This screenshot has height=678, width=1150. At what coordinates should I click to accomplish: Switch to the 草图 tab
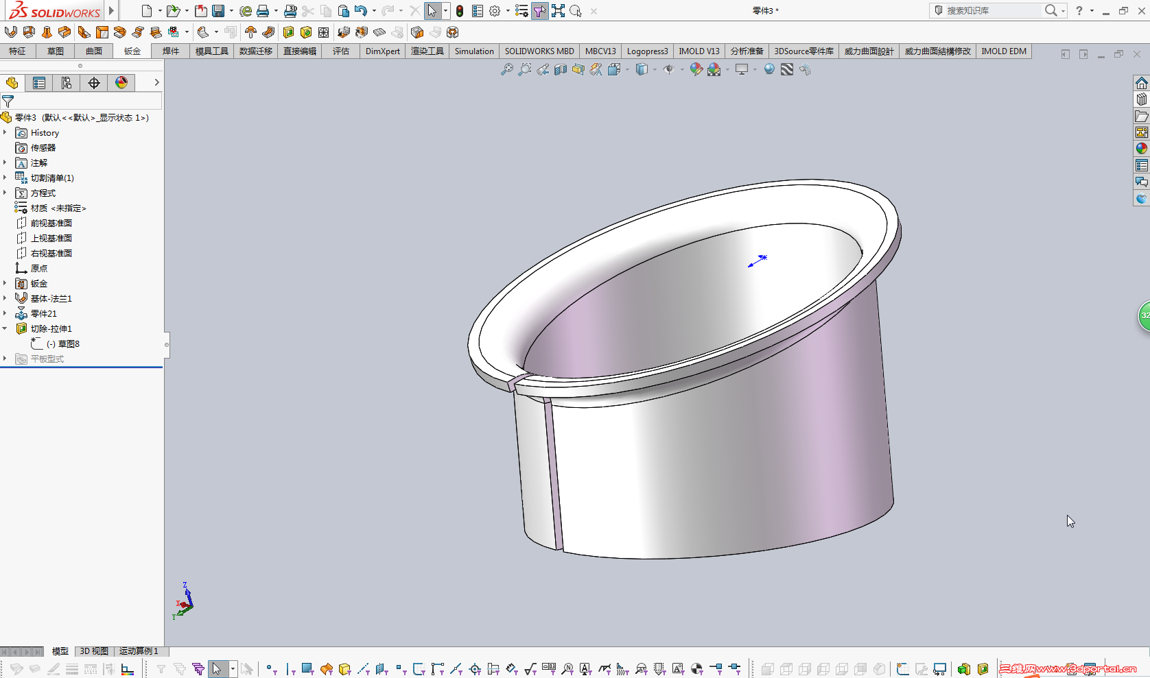point(56,51)
